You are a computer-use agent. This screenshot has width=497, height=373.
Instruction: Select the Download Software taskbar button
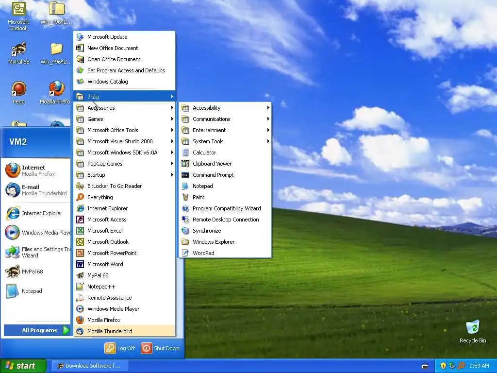coord(90,366)
